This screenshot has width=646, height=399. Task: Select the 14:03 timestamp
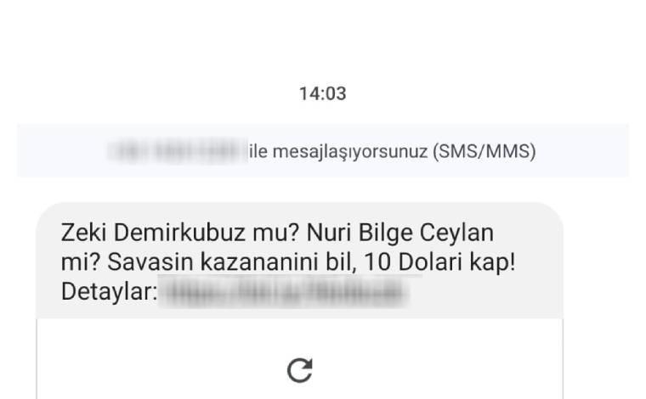point(323,93)
